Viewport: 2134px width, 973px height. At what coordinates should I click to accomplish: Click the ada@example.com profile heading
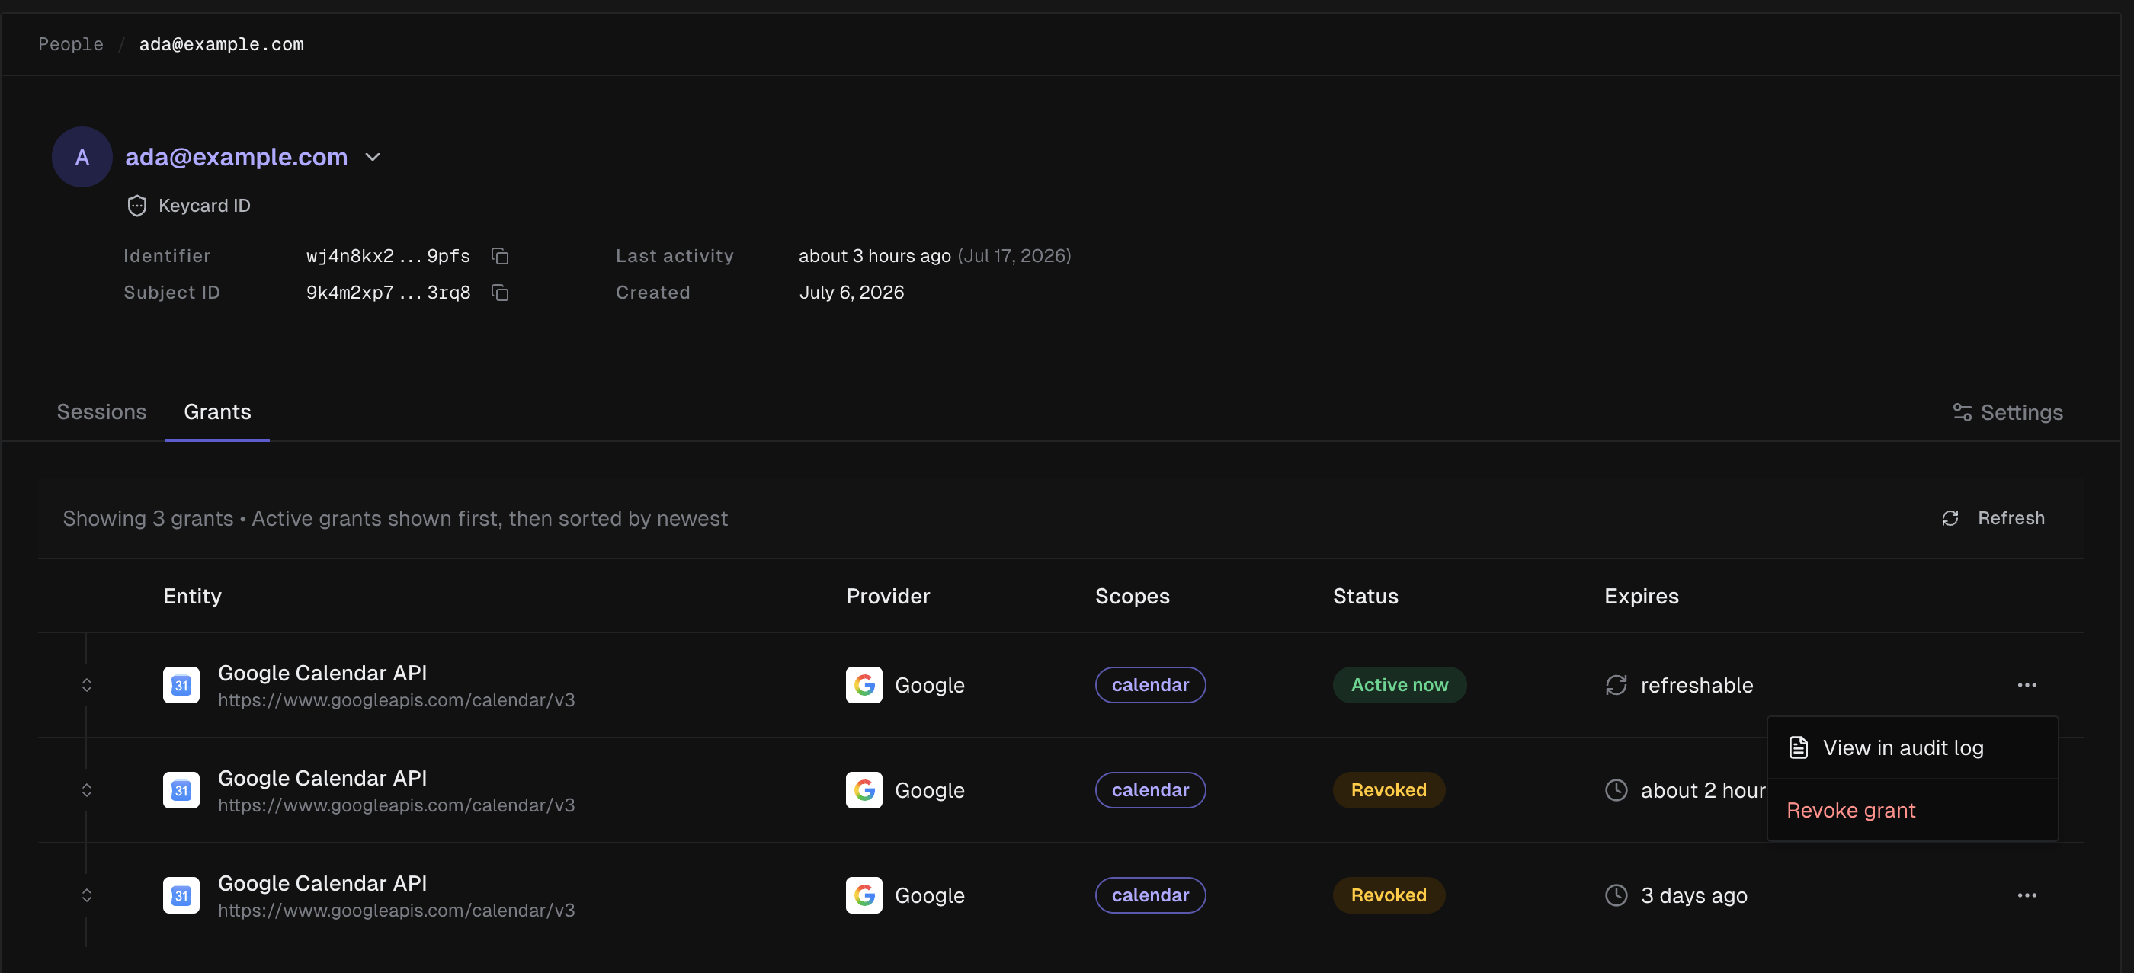click(x=236, y=157)
